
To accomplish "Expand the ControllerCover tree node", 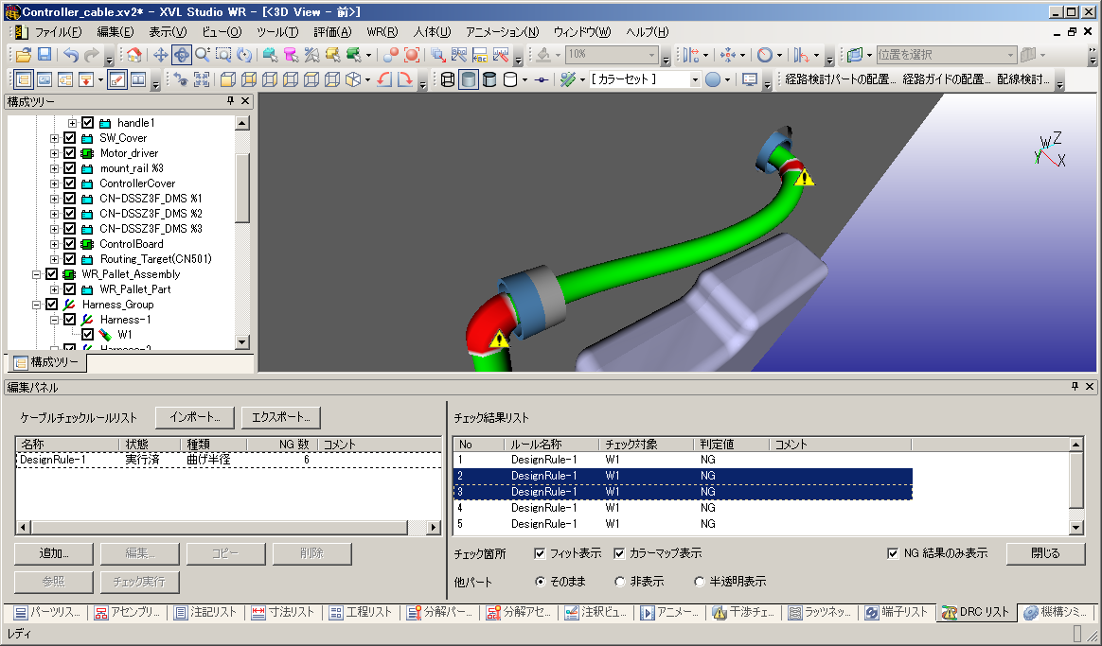I will point(54,183).
